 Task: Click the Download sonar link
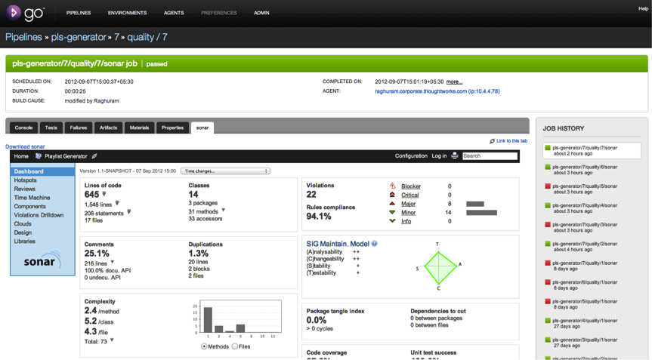coord(25,146)
